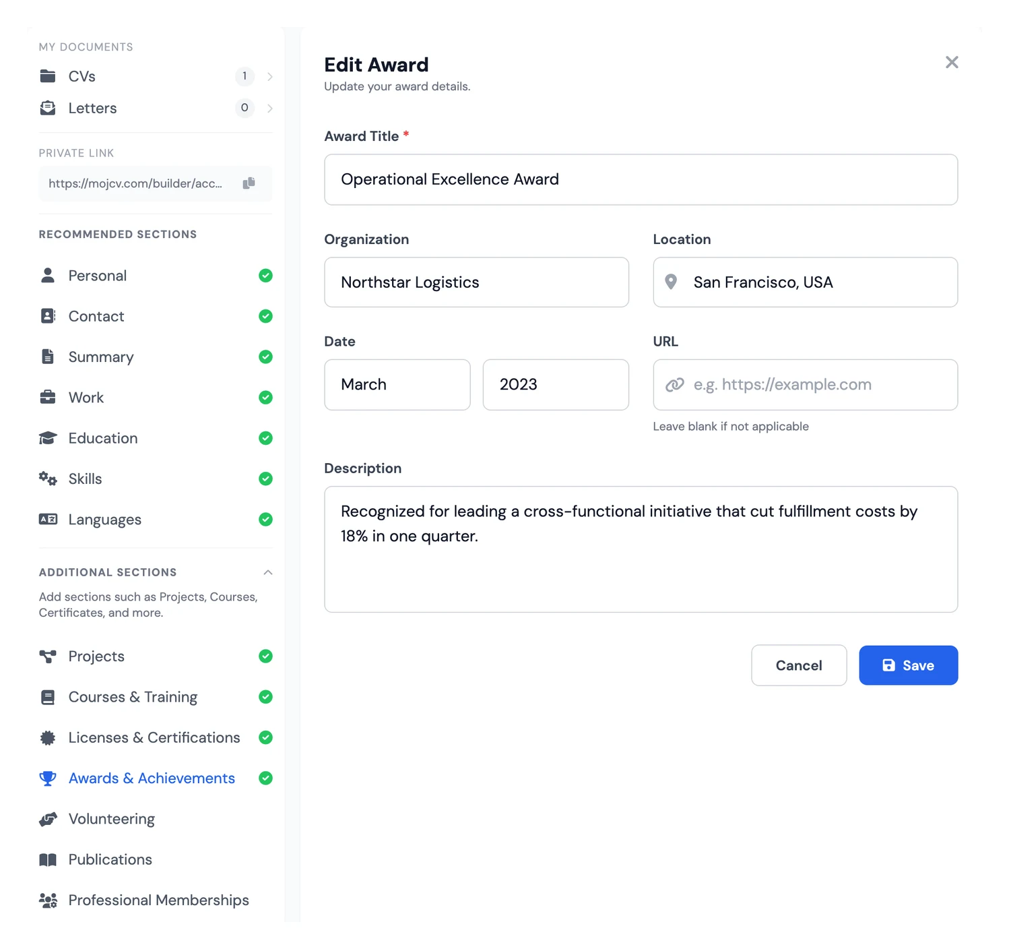Cancel editing the award
The image size is (1009, 949).
point(799,665)
